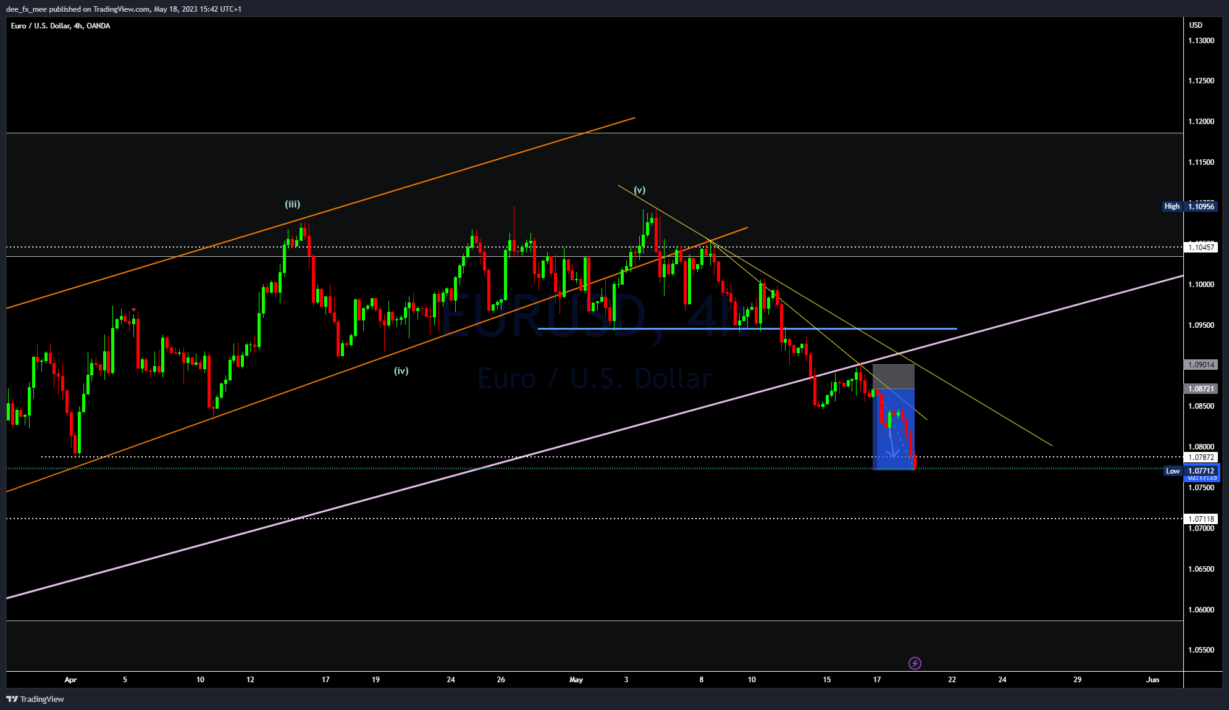Click the High 1.10956 price tag

click(1189, 206)
